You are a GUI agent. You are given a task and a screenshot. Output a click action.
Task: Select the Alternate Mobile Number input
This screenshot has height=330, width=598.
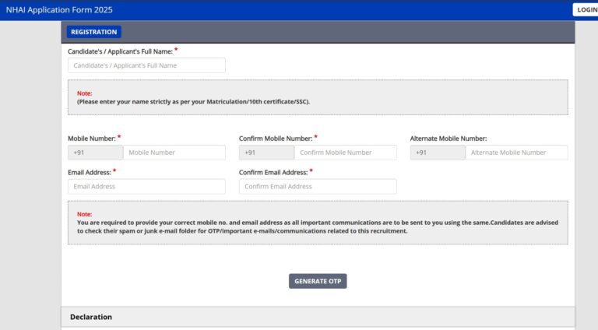tap(516, 153)
